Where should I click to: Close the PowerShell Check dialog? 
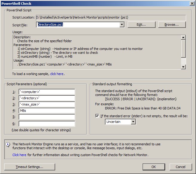[192, 4]
